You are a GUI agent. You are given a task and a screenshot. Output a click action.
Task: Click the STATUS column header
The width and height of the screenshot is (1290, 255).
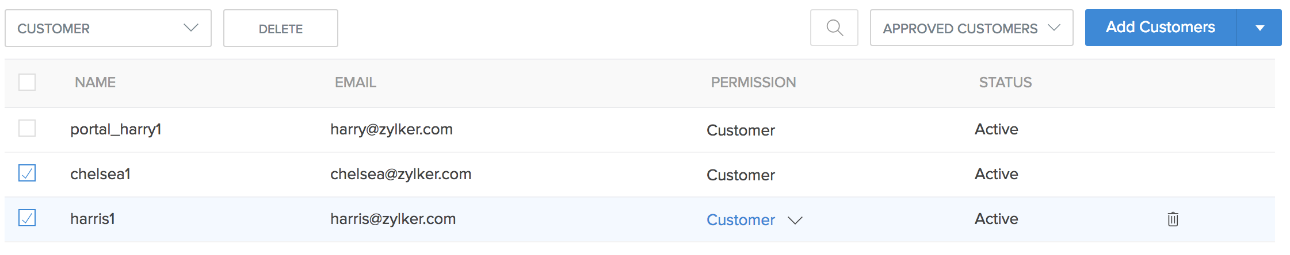coord(1005,83)
